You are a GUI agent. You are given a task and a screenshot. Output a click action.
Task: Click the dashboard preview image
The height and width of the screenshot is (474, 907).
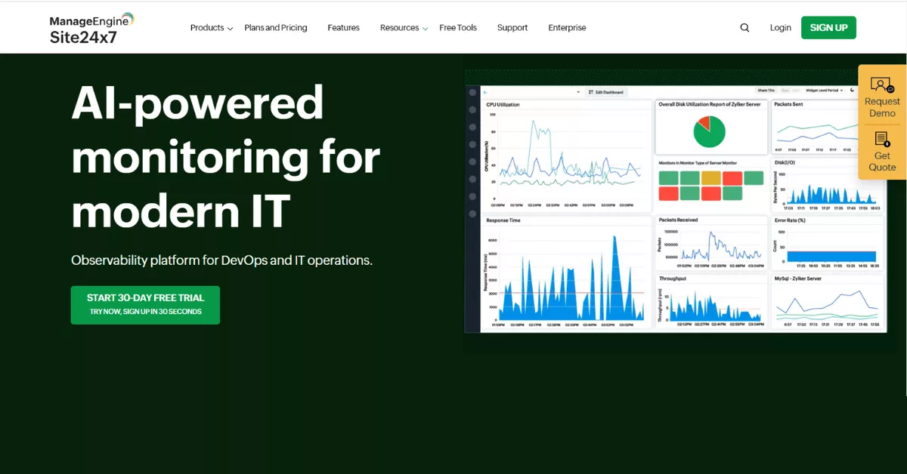[x=676, y=208]
